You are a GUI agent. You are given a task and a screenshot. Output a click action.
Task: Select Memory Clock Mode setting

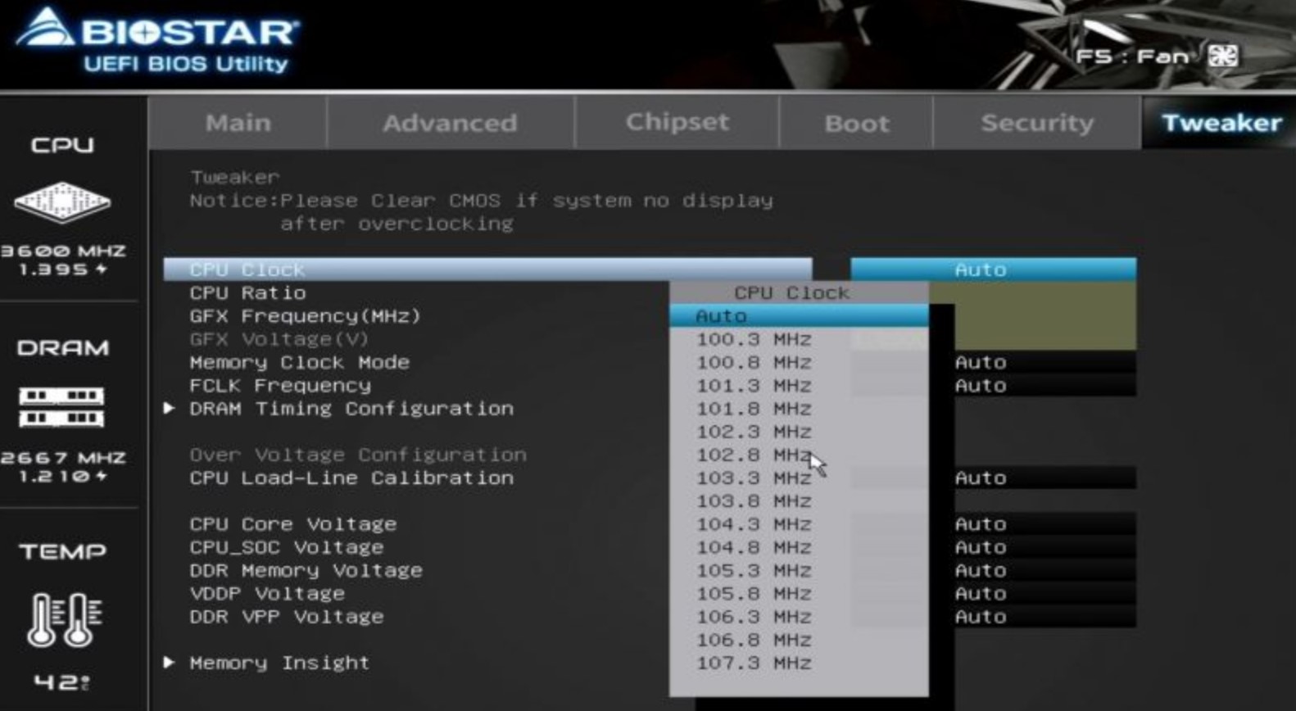(299, 362)
